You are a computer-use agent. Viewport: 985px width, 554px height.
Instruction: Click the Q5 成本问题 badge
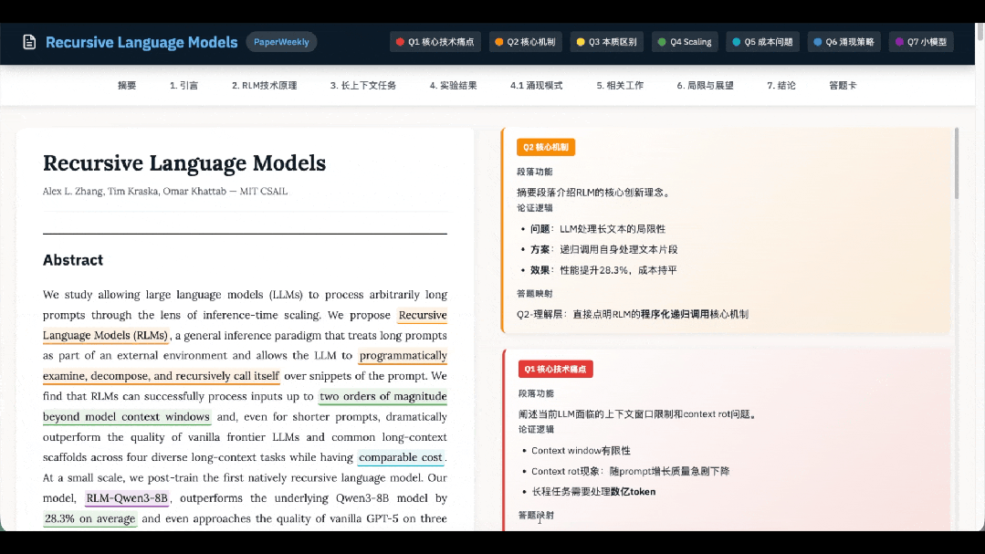coord(762,41)
